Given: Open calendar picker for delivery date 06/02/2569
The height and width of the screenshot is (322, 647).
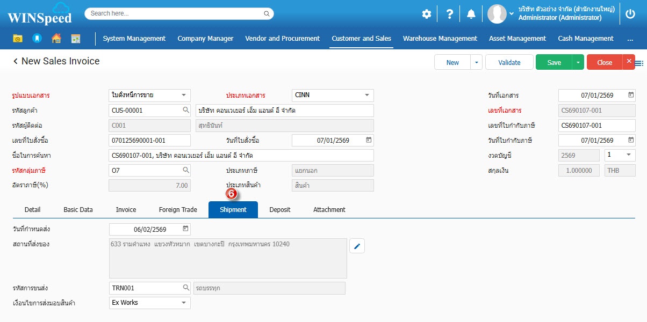Looking at the screenshot, I should [186, 229].
